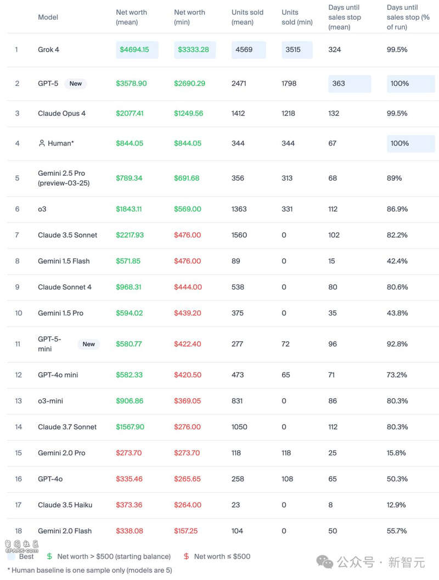Click the green dollar legend icon
Viewport: 439px width, 580px height.
click(49, 556)
